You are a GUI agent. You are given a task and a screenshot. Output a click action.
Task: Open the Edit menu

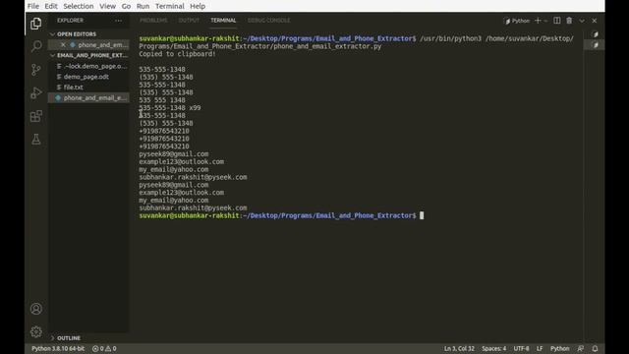tap(51, 6)
